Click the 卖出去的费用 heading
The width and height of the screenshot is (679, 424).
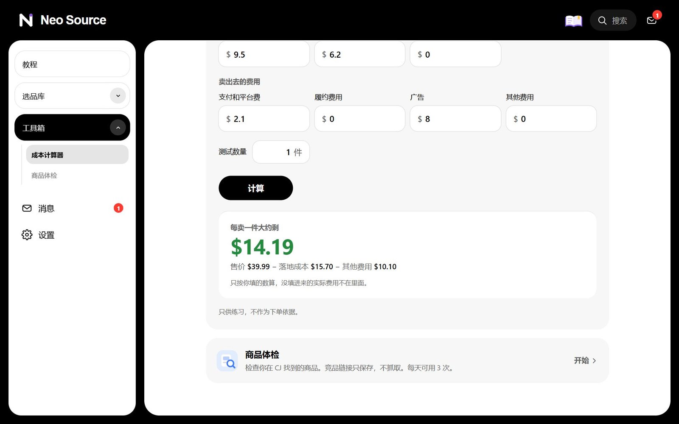coord(239,82)
